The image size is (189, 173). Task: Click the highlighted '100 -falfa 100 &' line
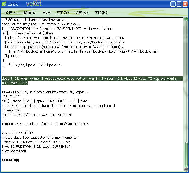pos(15,83)
